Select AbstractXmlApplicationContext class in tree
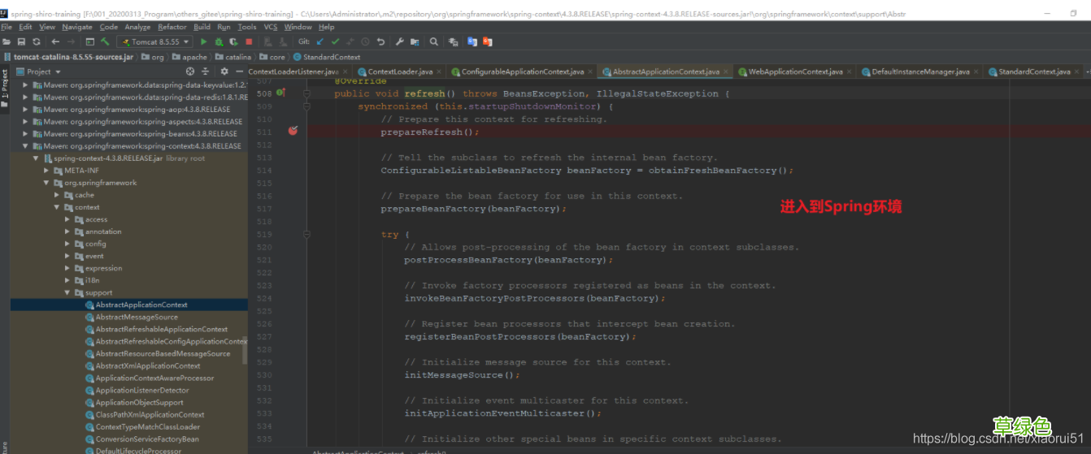The width and height of the screenshot is (1091, 454). coord(148,365)
